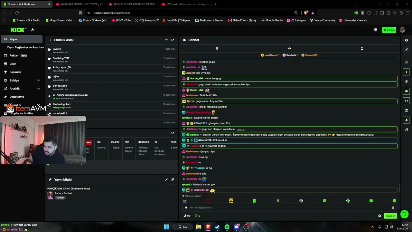This screenshot has width=412, height=232.
Task: Click the BotRix username in chat
Action: pyautogui.click(x=194, y=135)
